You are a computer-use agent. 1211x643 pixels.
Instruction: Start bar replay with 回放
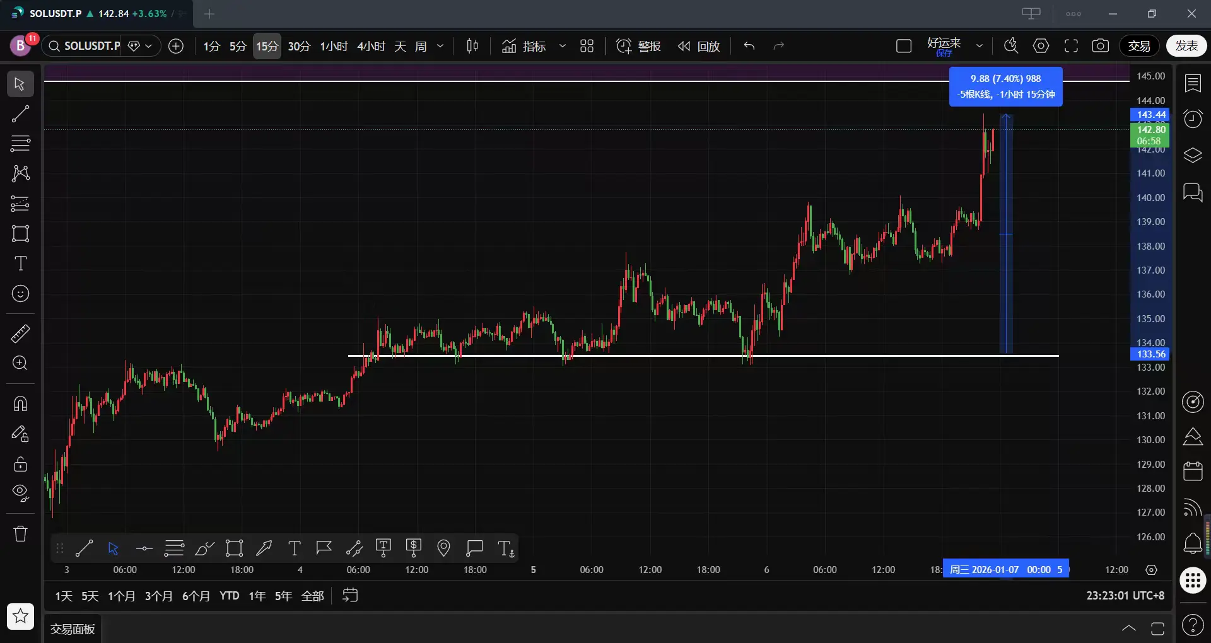[699, 46]
